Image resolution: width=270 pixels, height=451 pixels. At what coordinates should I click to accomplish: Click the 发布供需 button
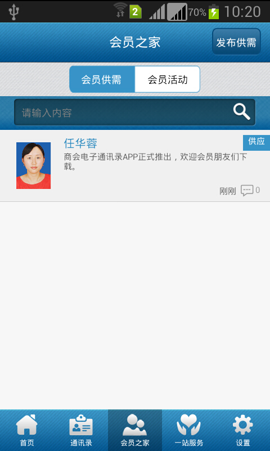tap(236, 42)
